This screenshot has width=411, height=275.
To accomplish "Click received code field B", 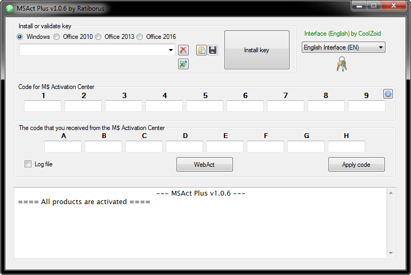I will tap(103, 146).
